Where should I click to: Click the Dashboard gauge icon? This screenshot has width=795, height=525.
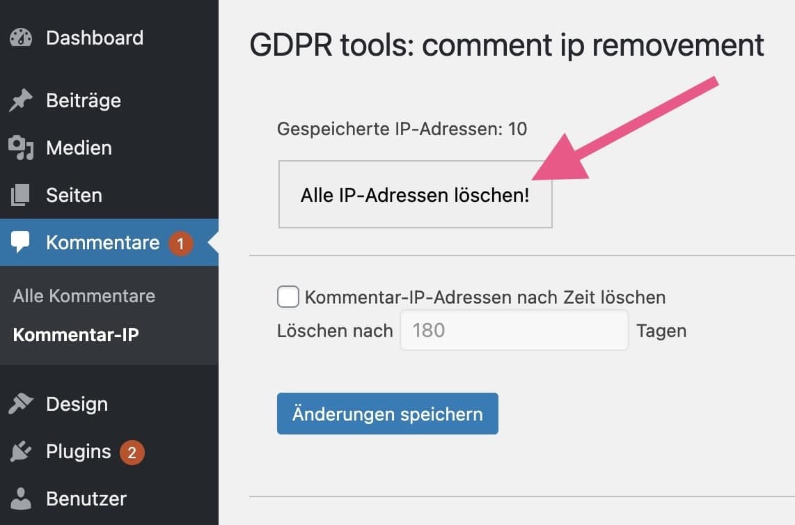21,38
